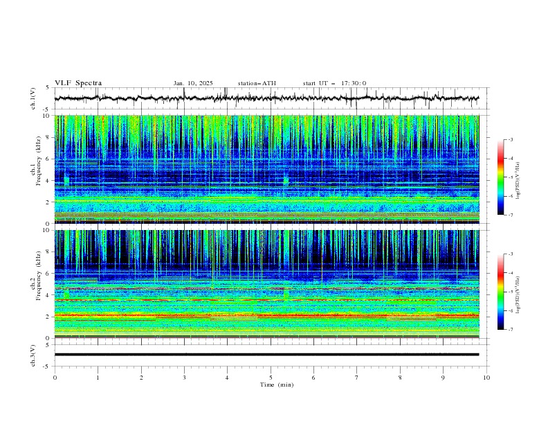
Task: Click the ch.1 color bar "log(PSD)(V²/Hz)" label
Action: (x=518, y=181)
